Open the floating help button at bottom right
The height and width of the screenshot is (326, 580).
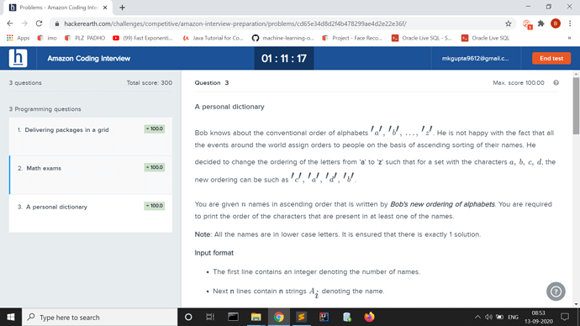[x=556, y=292]
